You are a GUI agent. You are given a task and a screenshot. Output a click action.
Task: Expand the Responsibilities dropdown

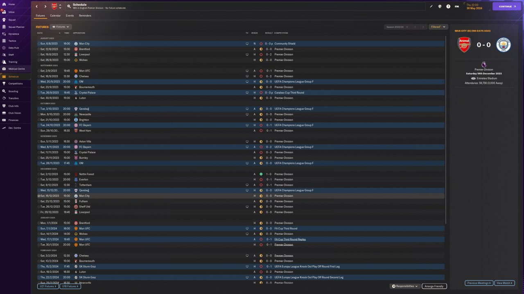click(x=405, y=286)
